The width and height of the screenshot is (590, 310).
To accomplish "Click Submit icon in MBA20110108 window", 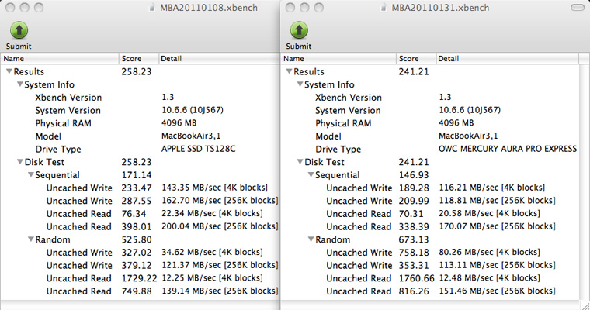I will click(x=19, y=30).
